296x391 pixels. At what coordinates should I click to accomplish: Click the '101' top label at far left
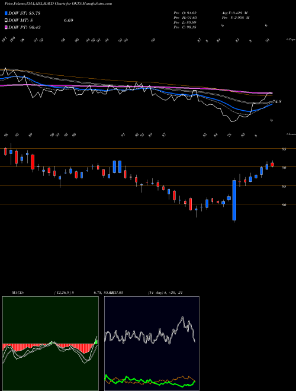click(x=5, y=40)
